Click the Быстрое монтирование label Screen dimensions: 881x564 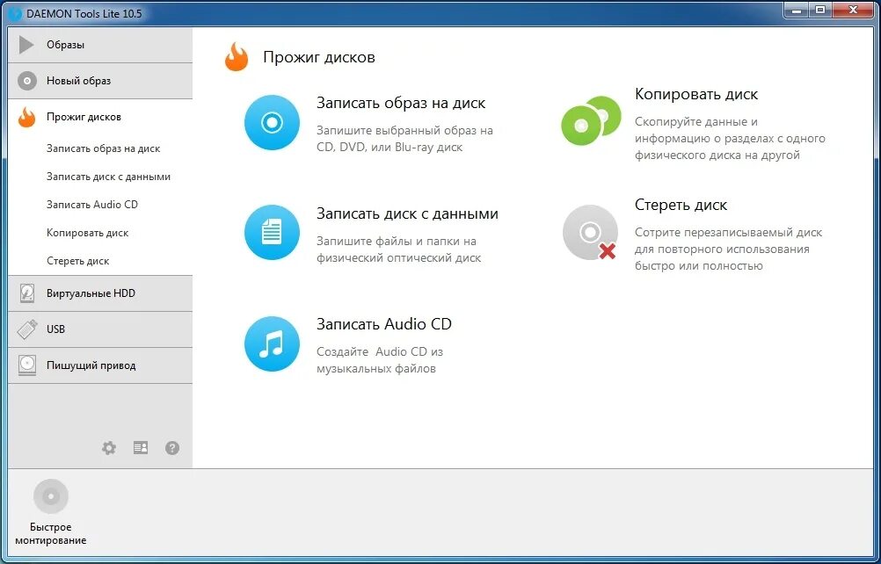click(x=51, y=534)
